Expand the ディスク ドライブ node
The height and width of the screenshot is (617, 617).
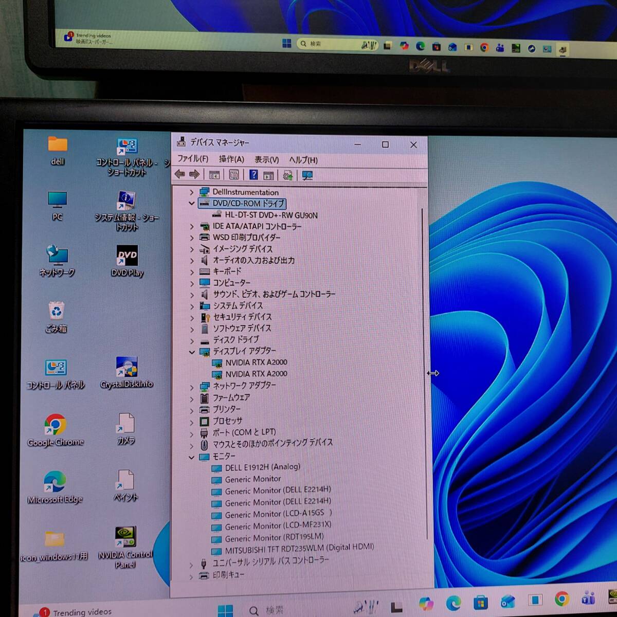pos(191,341)
